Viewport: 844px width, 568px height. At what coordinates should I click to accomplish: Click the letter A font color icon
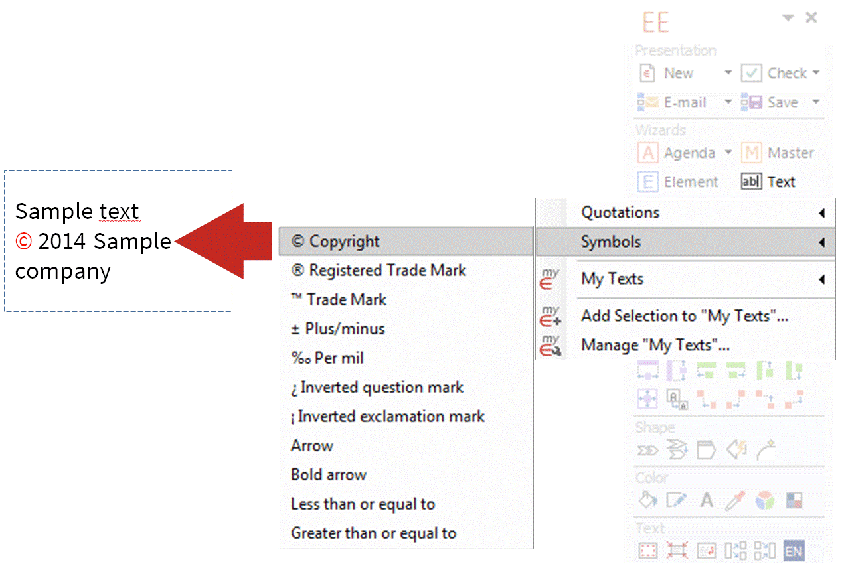tap(707, 500)
